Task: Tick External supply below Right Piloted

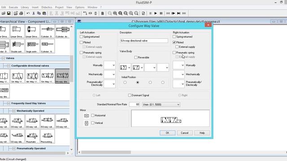Action: [177, 47]
